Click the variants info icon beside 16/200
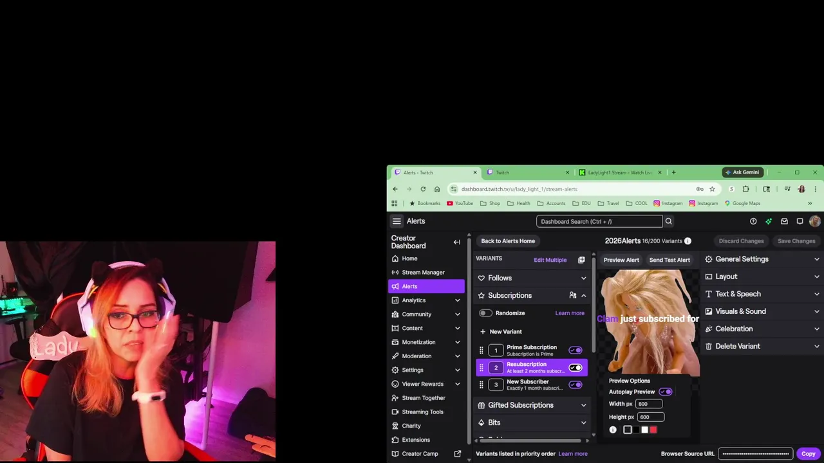This screenshot has height=463, width=824. point(688,241)
